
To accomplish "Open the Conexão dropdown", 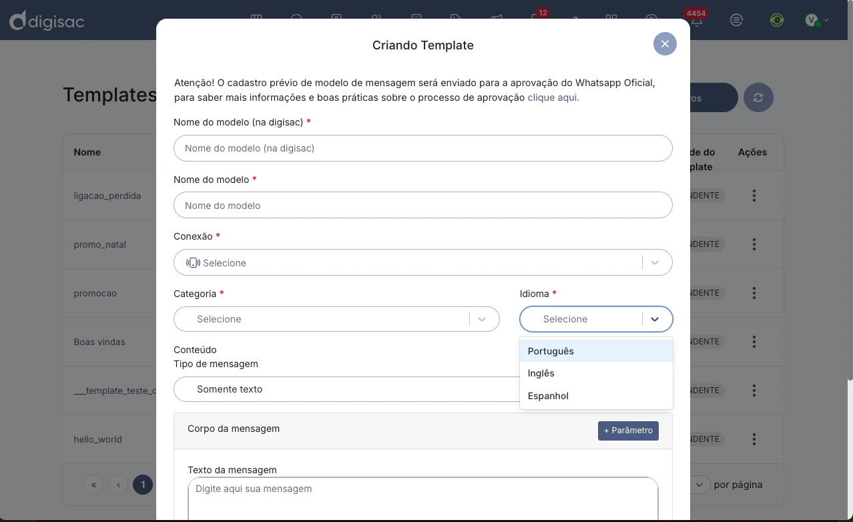I will tap(423, 263).
